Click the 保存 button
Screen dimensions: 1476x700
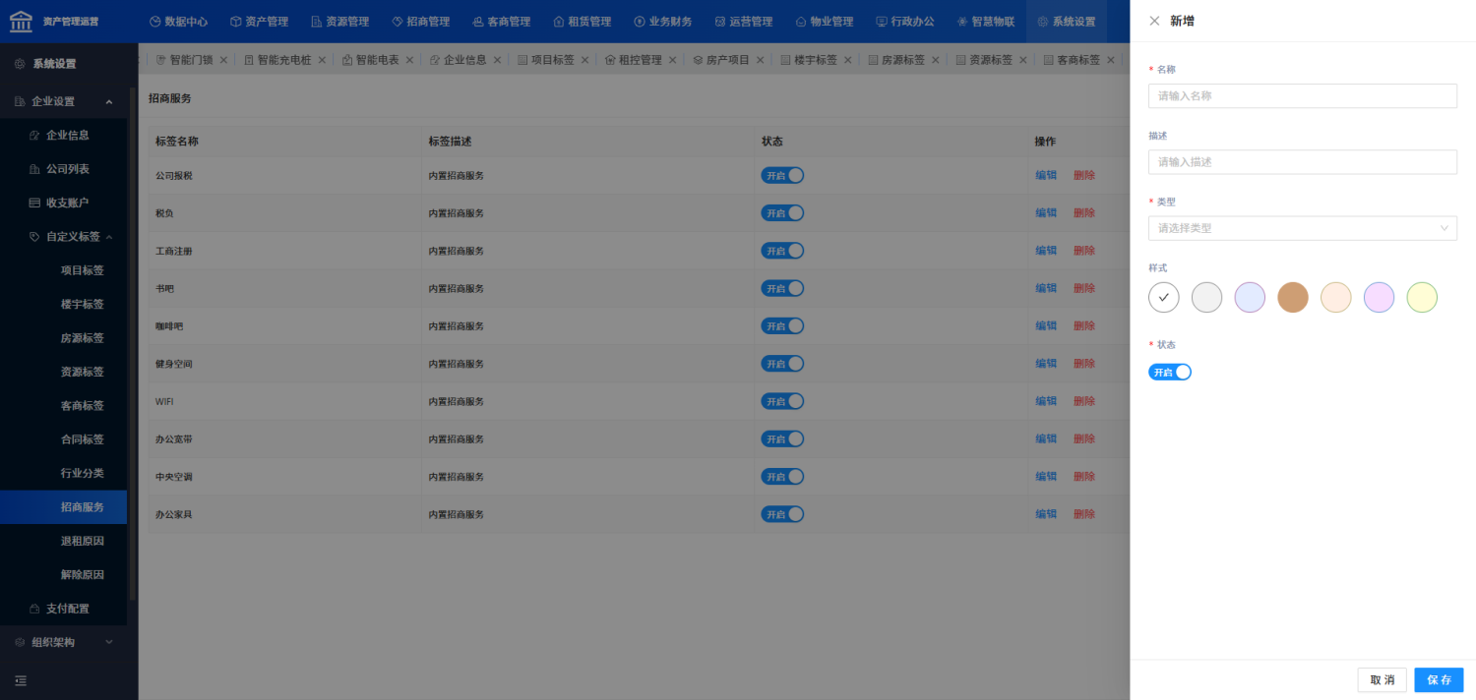coord(1439,680)
